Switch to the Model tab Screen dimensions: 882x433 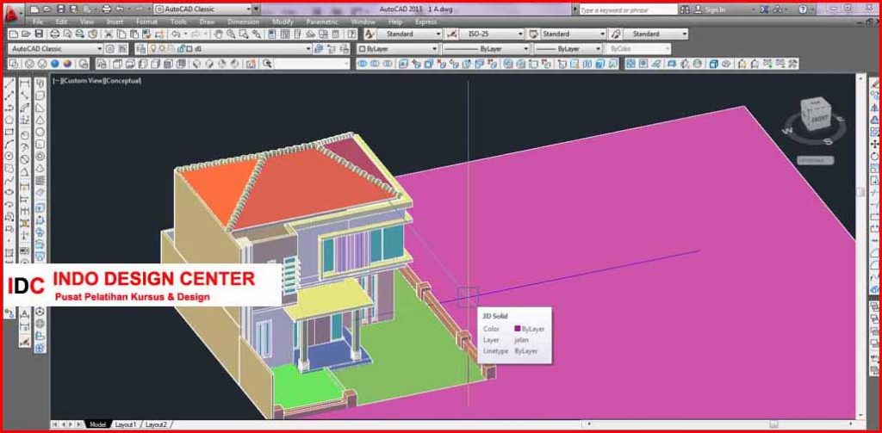[97, 424]
